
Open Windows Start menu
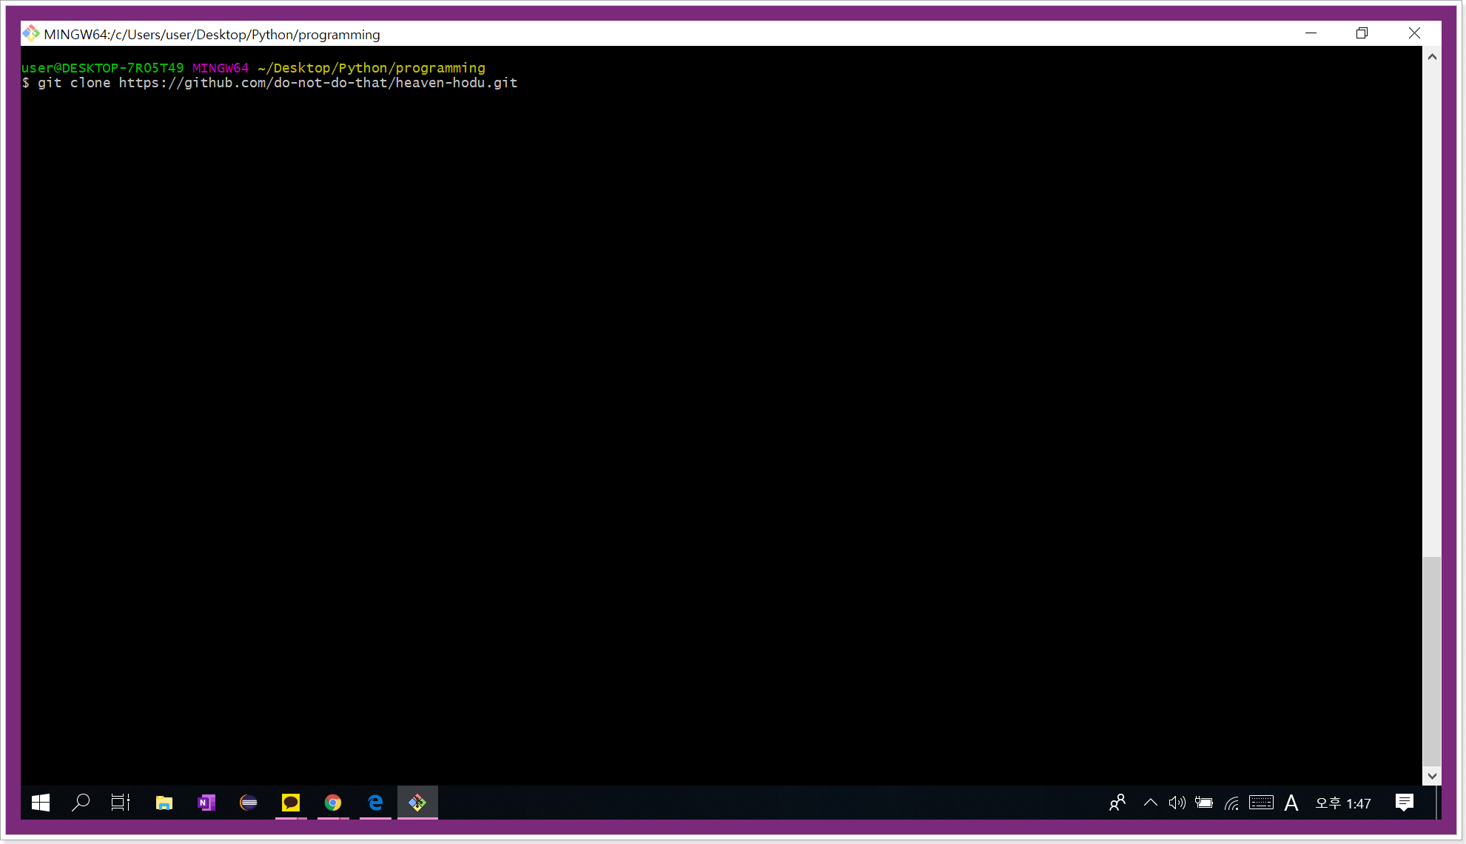[41, 803]
